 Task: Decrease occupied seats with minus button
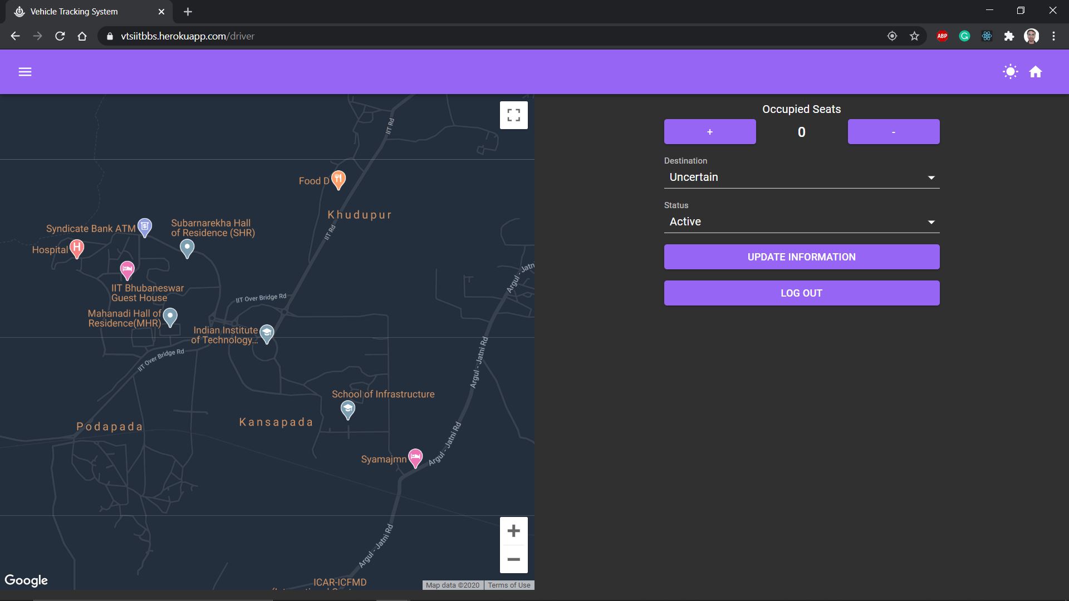[x=893, y=132]
